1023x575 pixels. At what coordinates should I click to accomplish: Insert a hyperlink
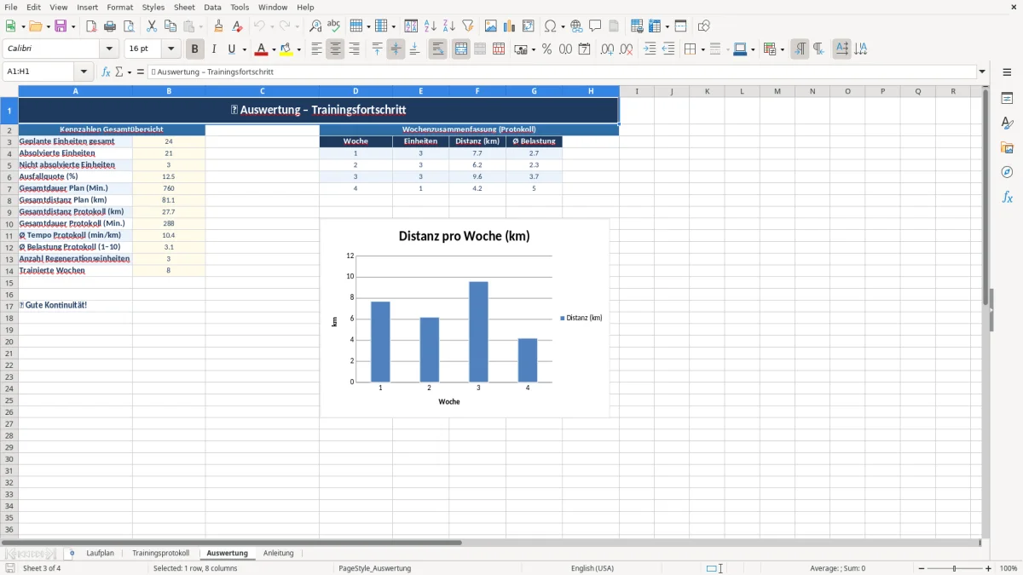pos(576,26)
